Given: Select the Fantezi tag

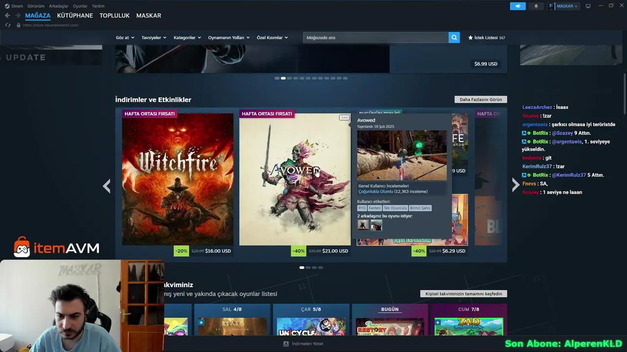Looking at the screenshot, I should coord(375,208).
